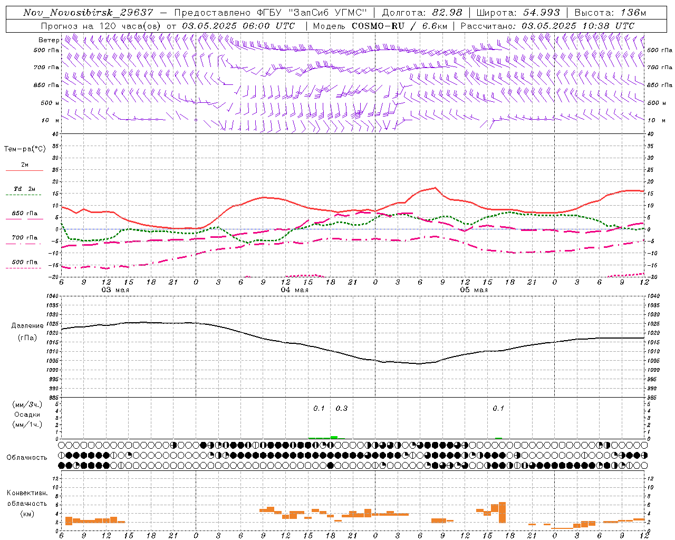The image size is (675, 540).
Task: Select the model name COSMO-RU / 6.6км
Action: coord(400,26)
